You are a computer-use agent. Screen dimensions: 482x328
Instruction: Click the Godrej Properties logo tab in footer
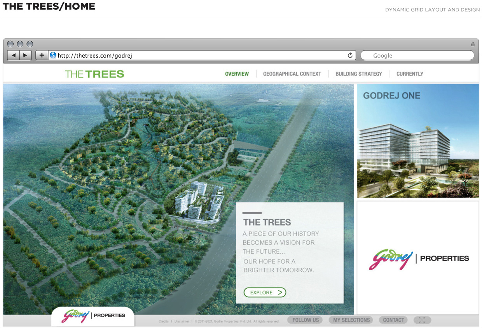click(93, 316)
